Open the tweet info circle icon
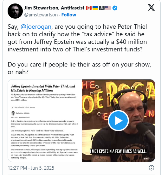 pos(151,168)
